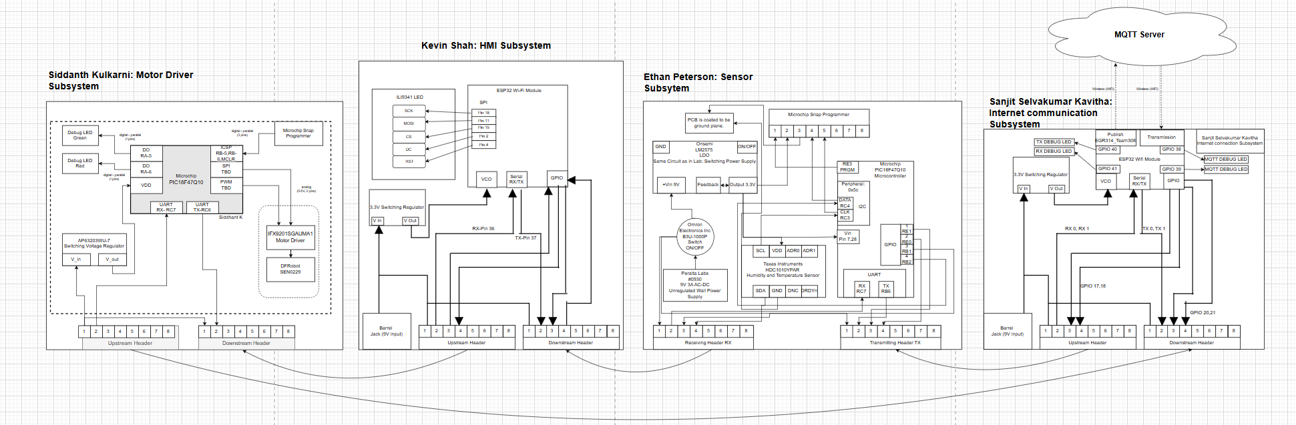Click the ILI9341 LED SCK pin box
The height and width of the screenshot is (425, 1296).
pyautogui.click(x=409, y=111)
